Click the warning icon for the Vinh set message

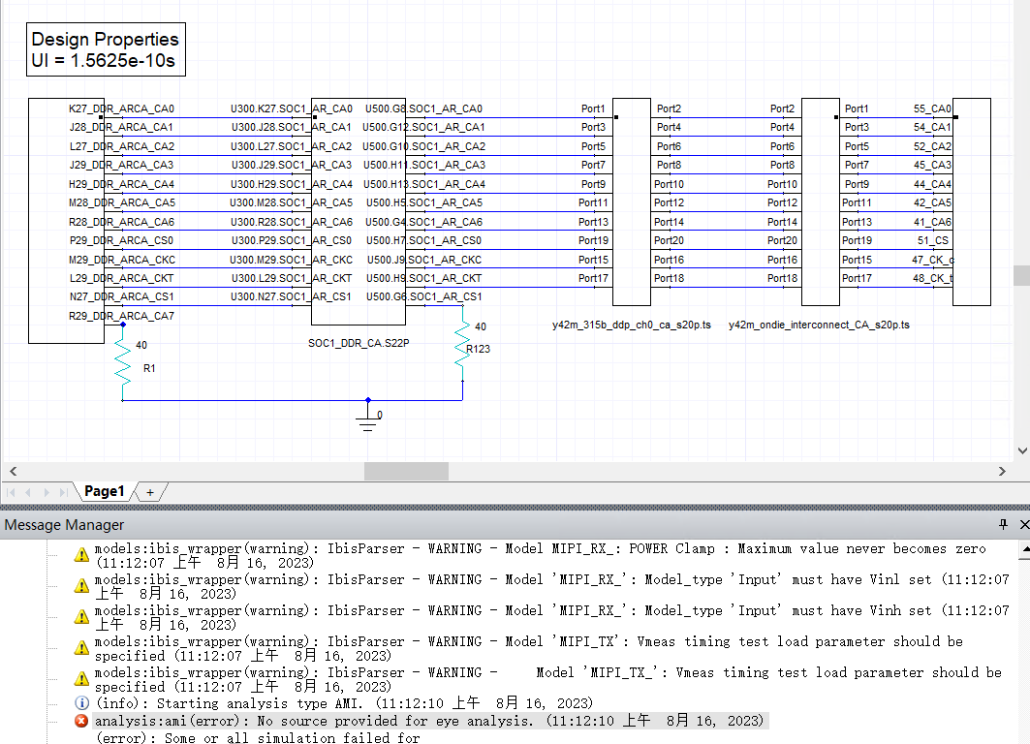coord(81,616)
